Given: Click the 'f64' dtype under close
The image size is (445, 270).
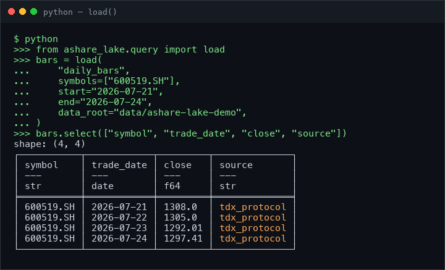Looking at the screenshot, I should (x=172, y=186).
